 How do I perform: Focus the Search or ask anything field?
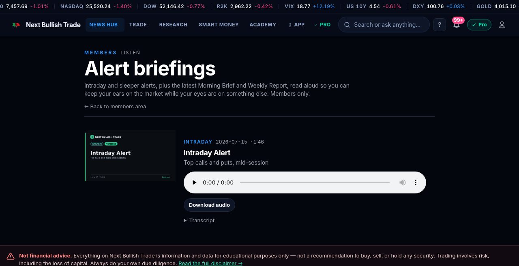pos(384,25)
